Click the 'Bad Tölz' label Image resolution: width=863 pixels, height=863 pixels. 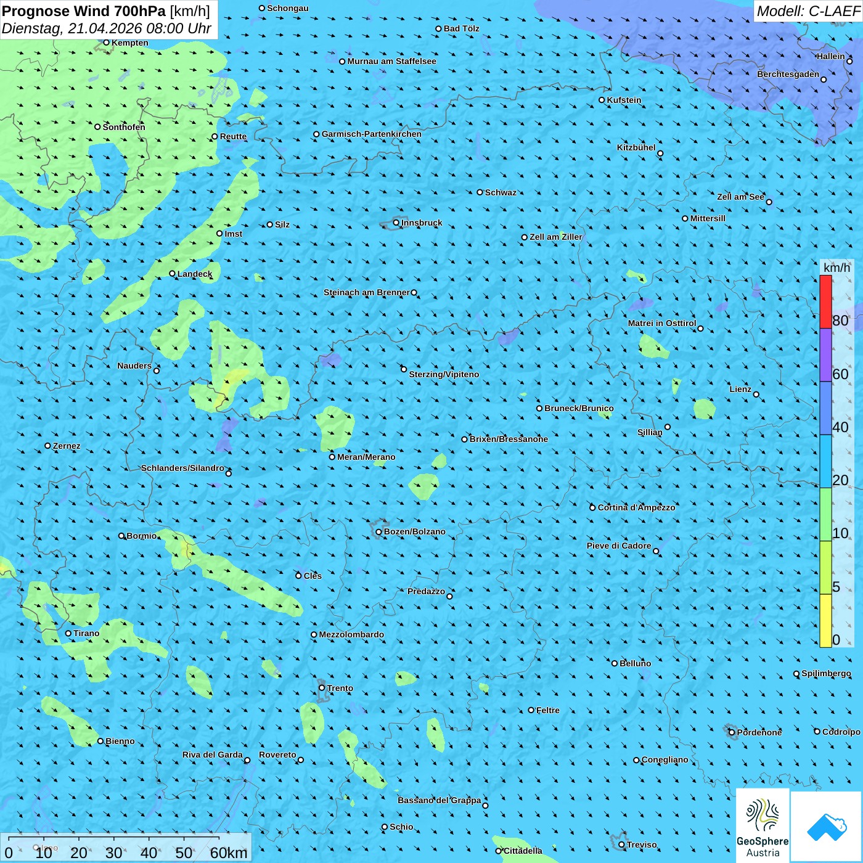[x=462, y=28]
